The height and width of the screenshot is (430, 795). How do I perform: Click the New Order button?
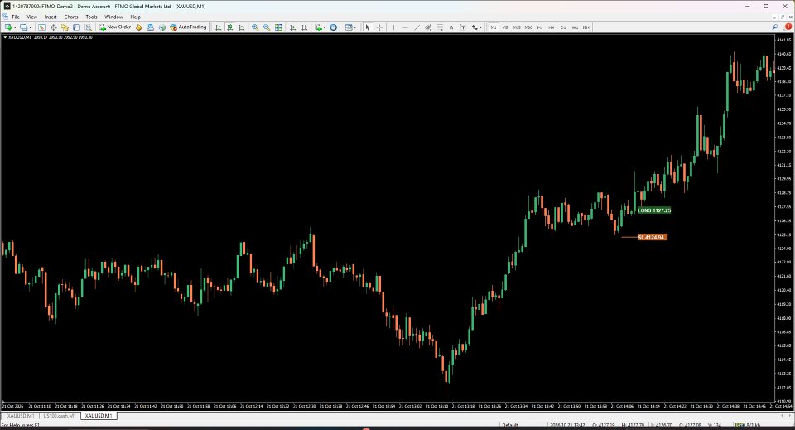[x=115, y=27]
